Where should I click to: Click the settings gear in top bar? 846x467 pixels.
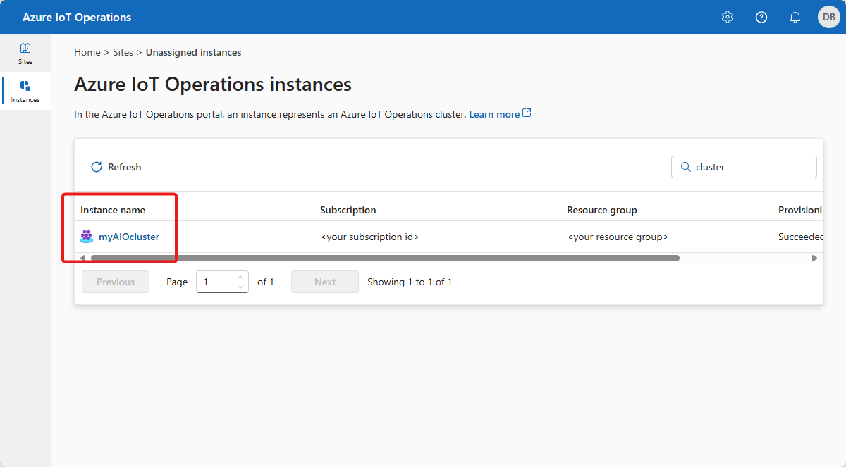(727, 16)
